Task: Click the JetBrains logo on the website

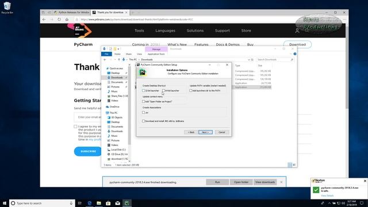Action: [79, 30]
